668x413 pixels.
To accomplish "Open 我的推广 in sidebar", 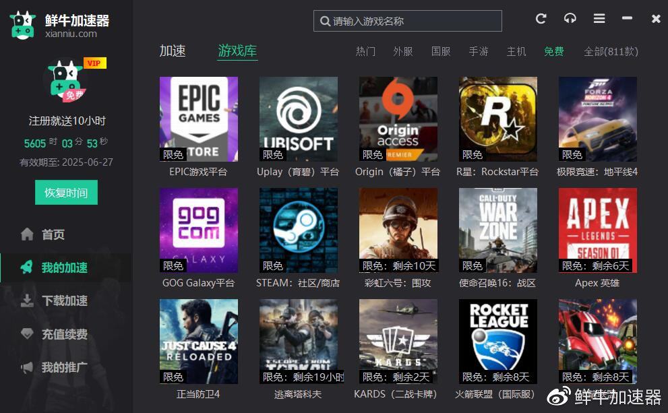I will (x=65, y=367).
